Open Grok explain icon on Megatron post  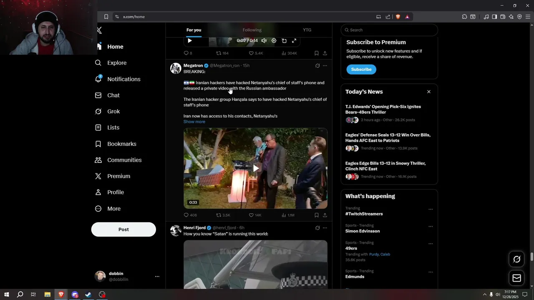click(317, 65)
